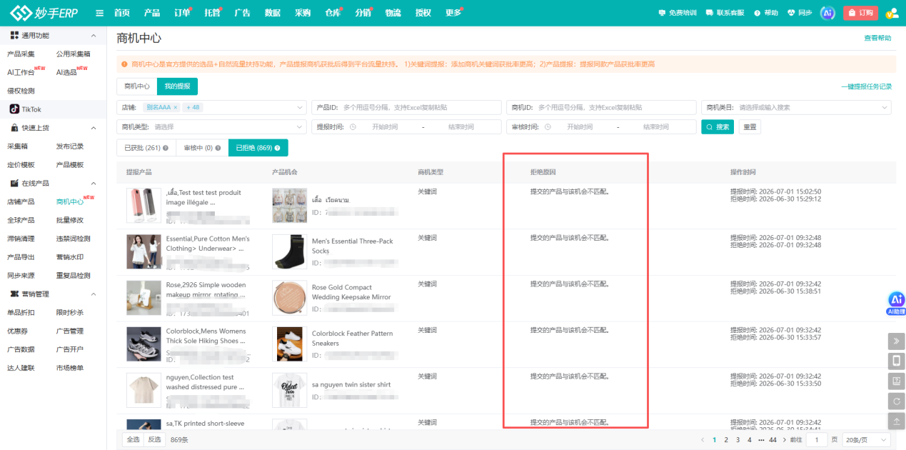The width and height of the screenshot is (906, 450).
Task: Click the refresh icon in right sidebar
Action: tap(897, 401)
